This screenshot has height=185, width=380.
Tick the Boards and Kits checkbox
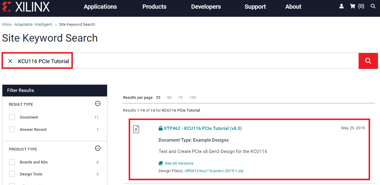click(x=12, y=162)
